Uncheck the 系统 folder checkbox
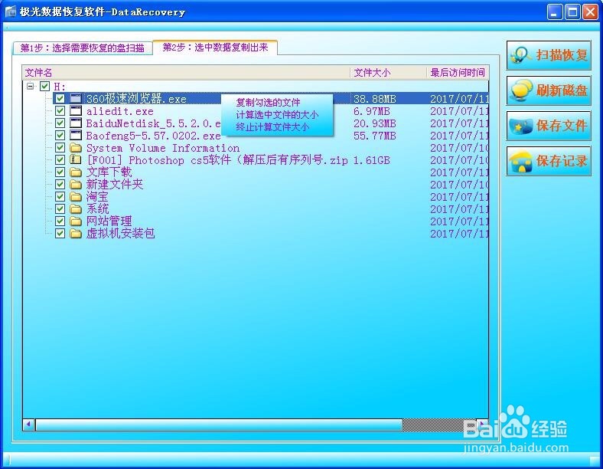Image resolution: width=603 pixels, height=469 pixels. [60, 209]
